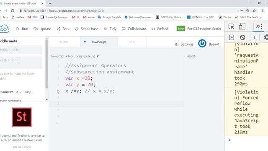Open a new browser tab

pos(50,3)
